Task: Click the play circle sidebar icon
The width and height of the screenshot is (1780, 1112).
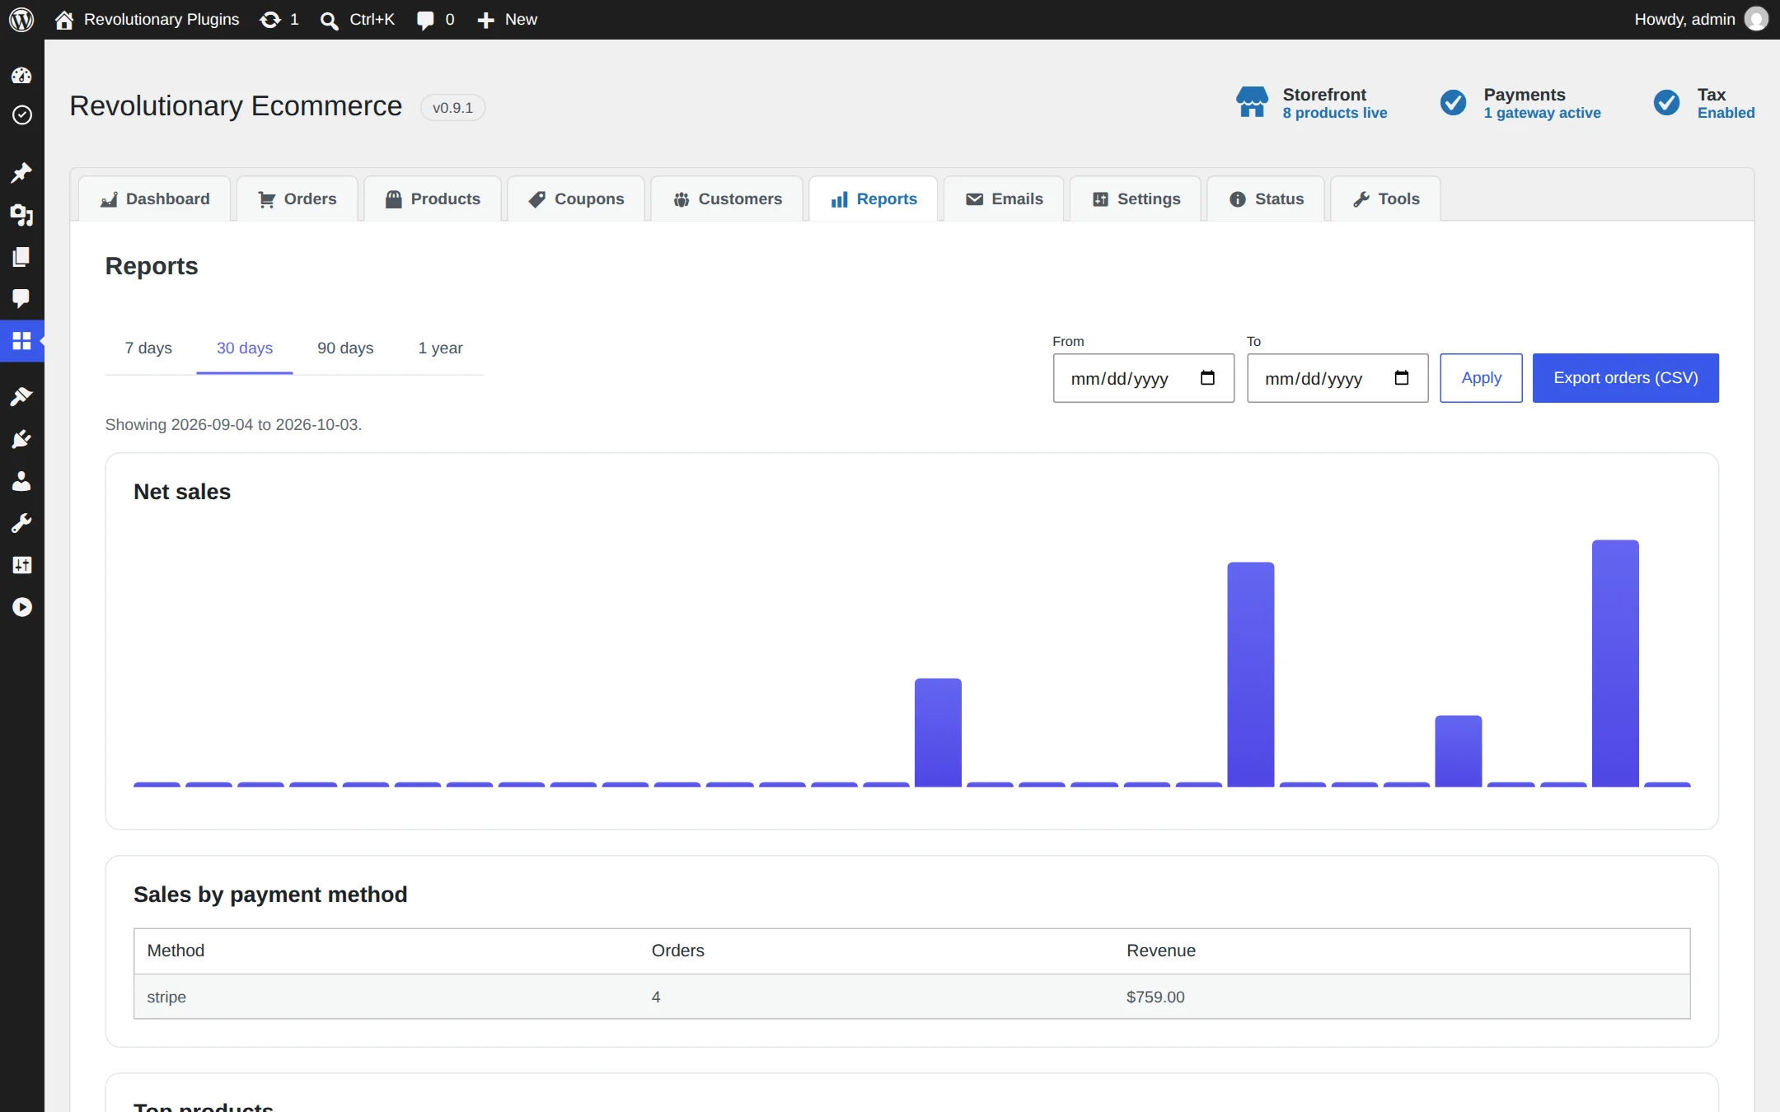Action: (21, 607)
